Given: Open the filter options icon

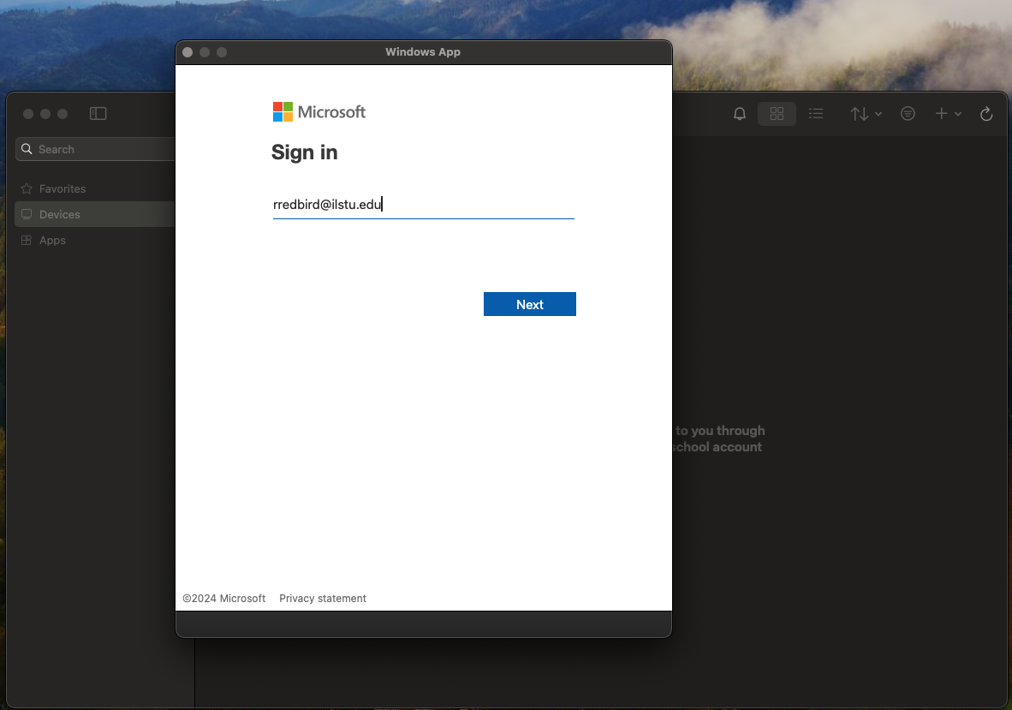Looking at the screenshot, I should coord(908,114).
